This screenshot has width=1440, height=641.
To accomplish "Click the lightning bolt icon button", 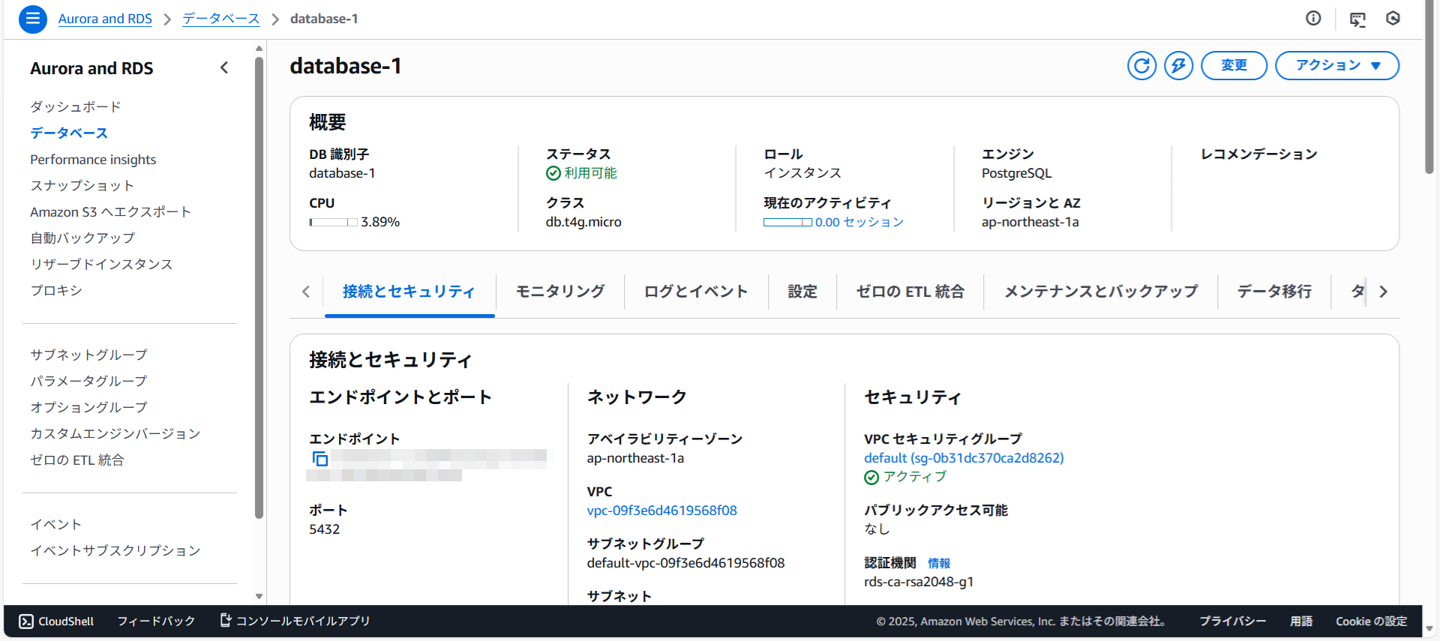I will [x=1178, y=66].
